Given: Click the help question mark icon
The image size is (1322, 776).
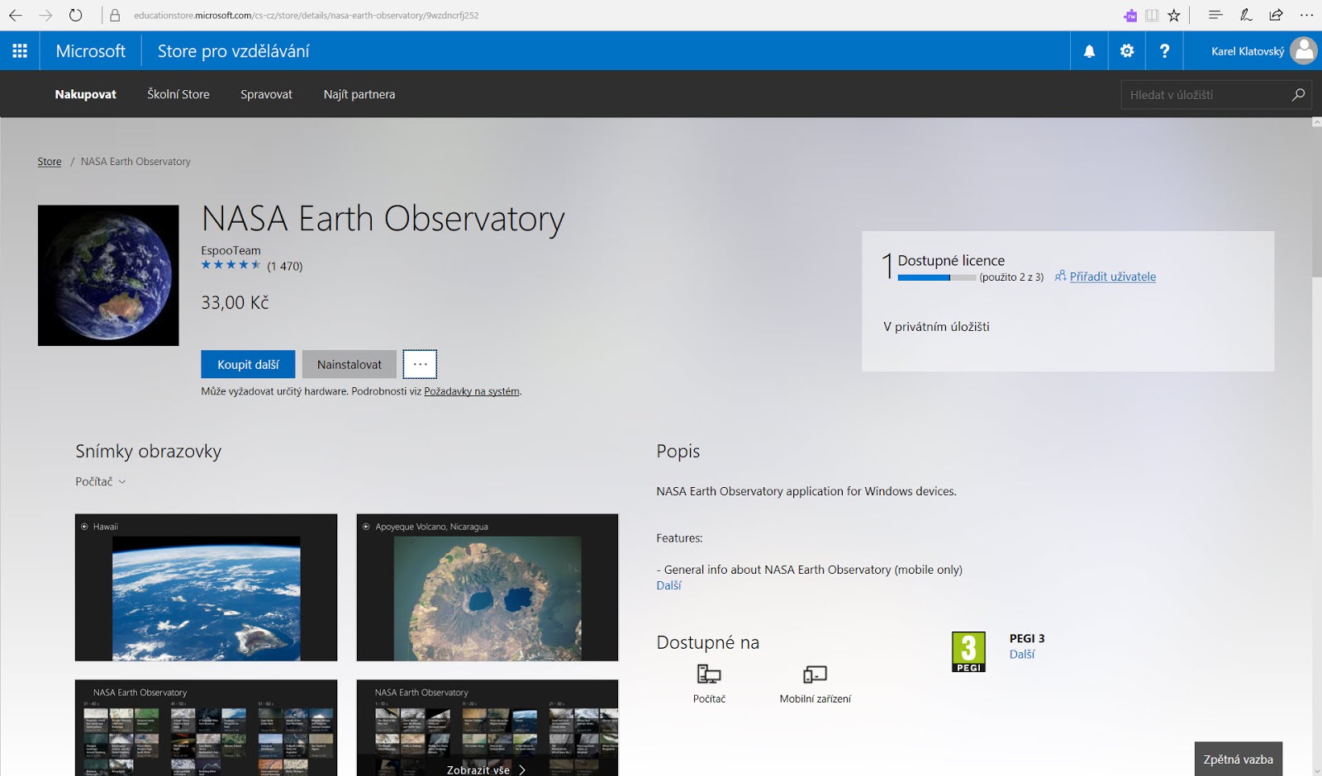Looking at the screenshot, I should (x=1164, y=51).
